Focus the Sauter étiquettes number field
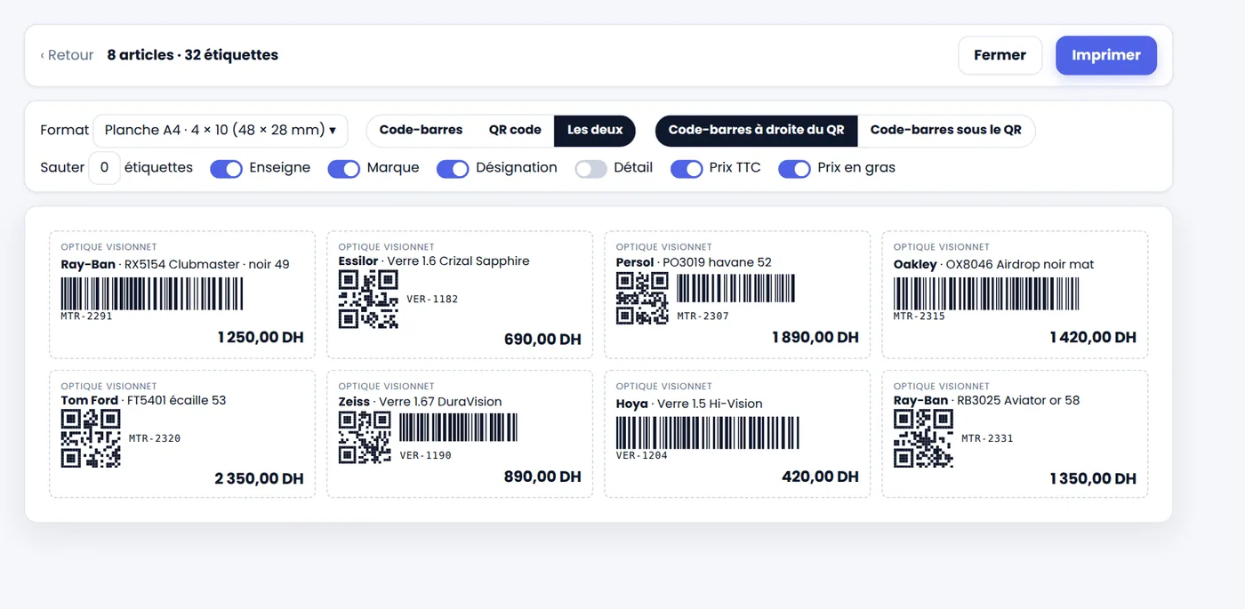Viewport: 1245px width, 609px height. [104, 167]
